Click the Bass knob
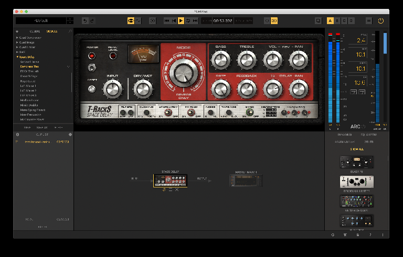The height and width of the screenshot is (257, 403). pos(220,60)
